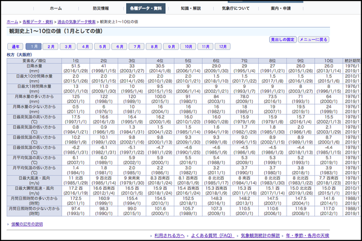This screenshot has height=241, width=362.
Task: Select the 10月 month button
Action: (189, 46)
